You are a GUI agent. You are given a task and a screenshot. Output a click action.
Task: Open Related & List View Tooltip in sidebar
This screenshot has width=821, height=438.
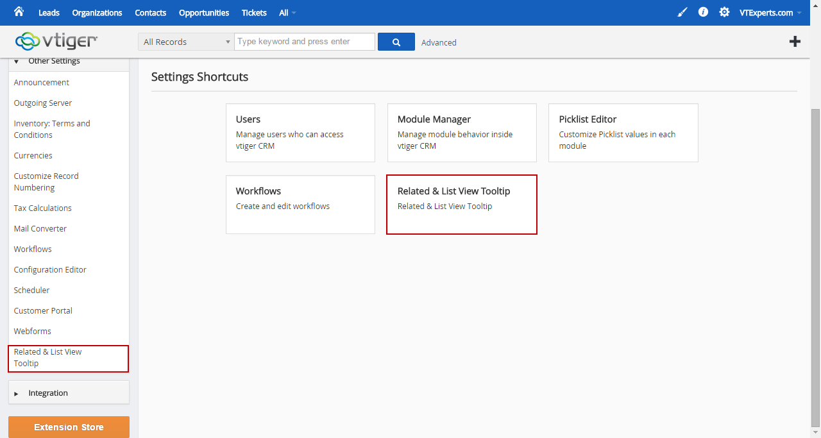69,358
